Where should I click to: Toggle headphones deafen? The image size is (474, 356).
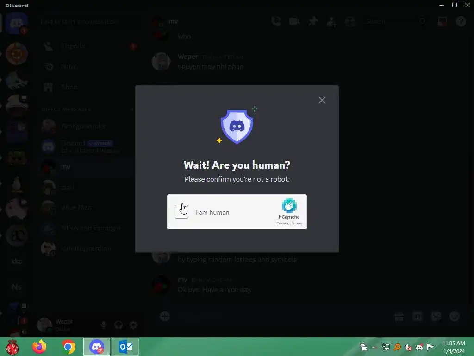118,325
